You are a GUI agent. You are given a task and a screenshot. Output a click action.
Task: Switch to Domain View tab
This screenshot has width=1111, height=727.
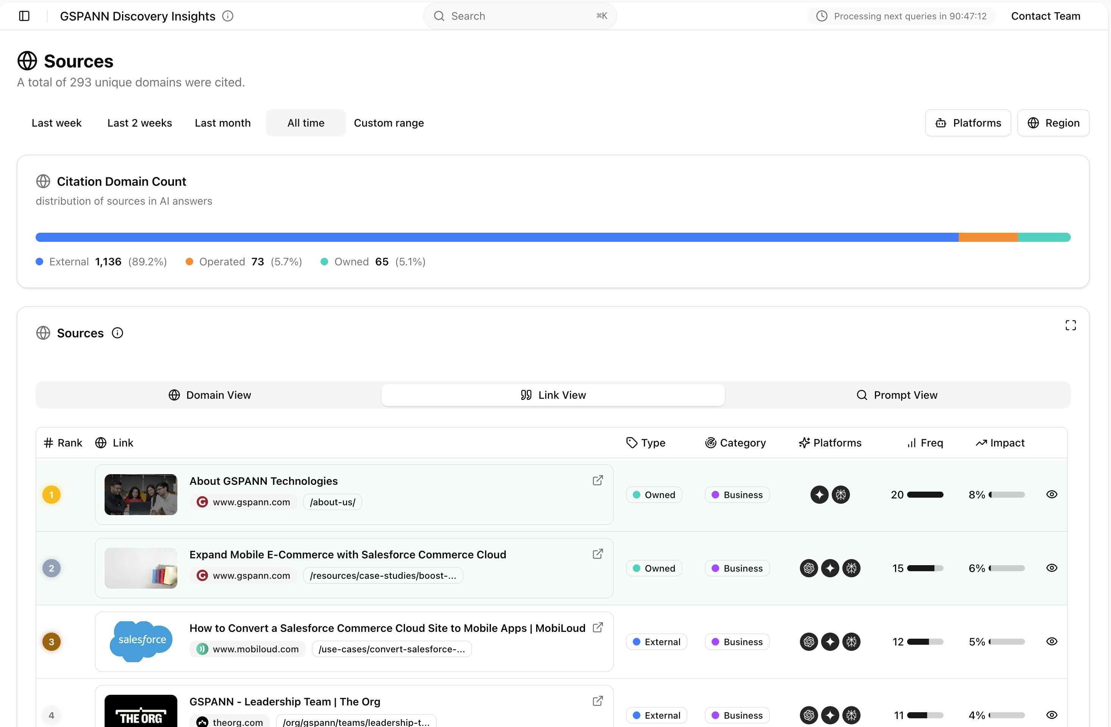(x=210, y=395)
